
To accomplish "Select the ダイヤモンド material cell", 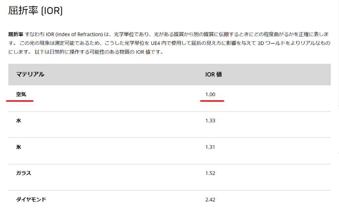I will pos(31,199).
